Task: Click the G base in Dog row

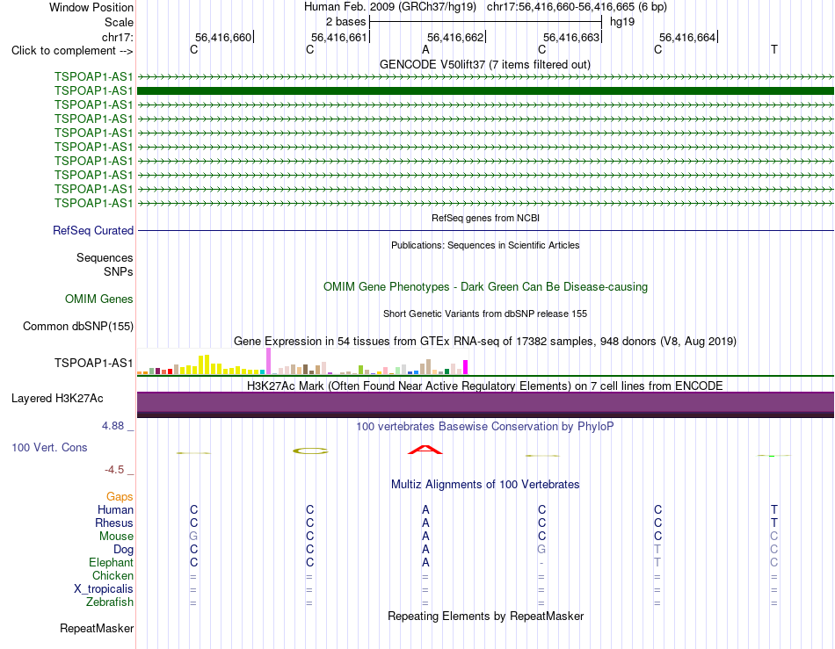Action: click(541, 549)
